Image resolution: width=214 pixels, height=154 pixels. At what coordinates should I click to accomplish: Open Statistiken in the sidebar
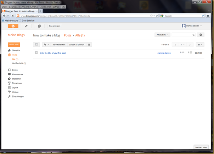tap(17, 79)
